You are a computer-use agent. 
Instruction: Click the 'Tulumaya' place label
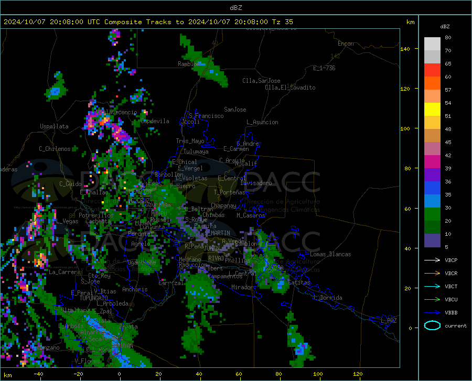pos(196,151)
